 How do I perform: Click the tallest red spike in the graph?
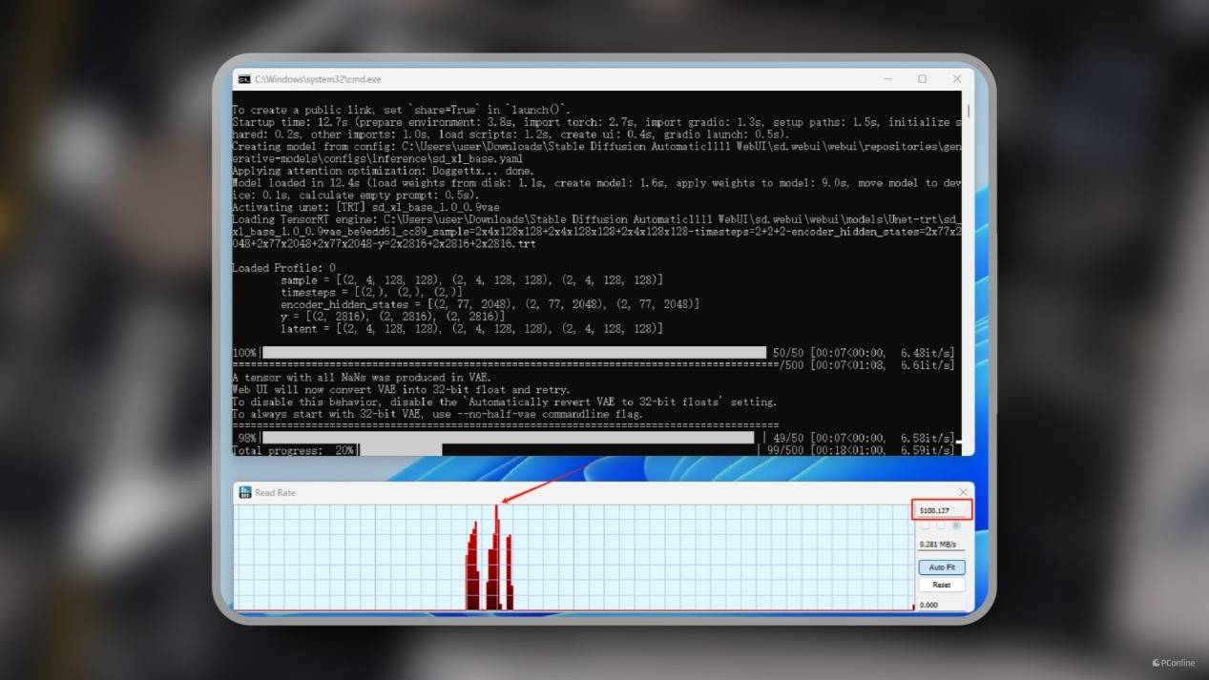click(x=496, y=558)
